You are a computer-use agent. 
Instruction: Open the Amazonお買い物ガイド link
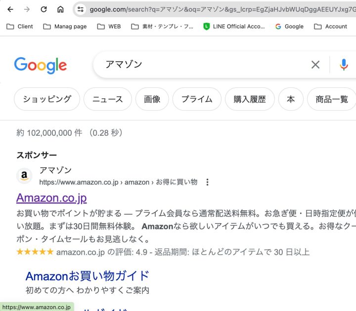[x=88, y=276]
